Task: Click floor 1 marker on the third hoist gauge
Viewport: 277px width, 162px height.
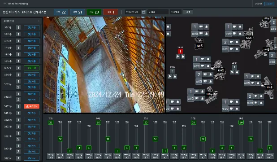Action: click(69, 151)
